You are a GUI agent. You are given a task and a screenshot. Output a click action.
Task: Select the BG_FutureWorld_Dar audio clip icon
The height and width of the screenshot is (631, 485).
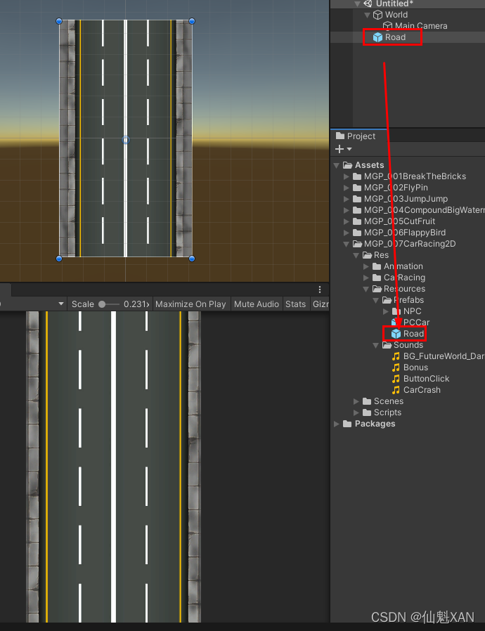[396, 356]
